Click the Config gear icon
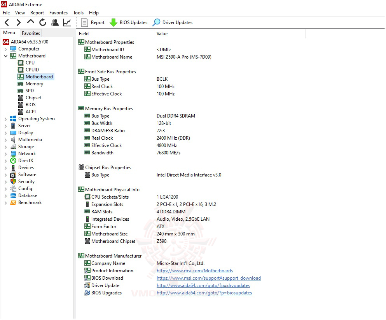 click(x=13, y=189)
